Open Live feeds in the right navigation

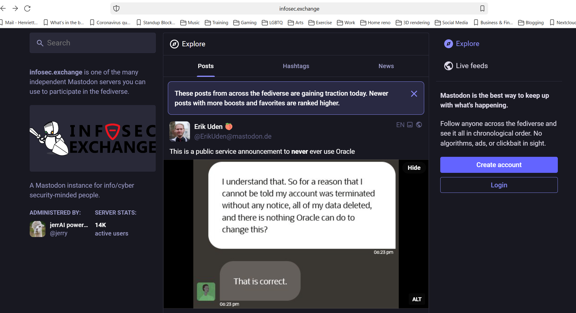point(466,66)
